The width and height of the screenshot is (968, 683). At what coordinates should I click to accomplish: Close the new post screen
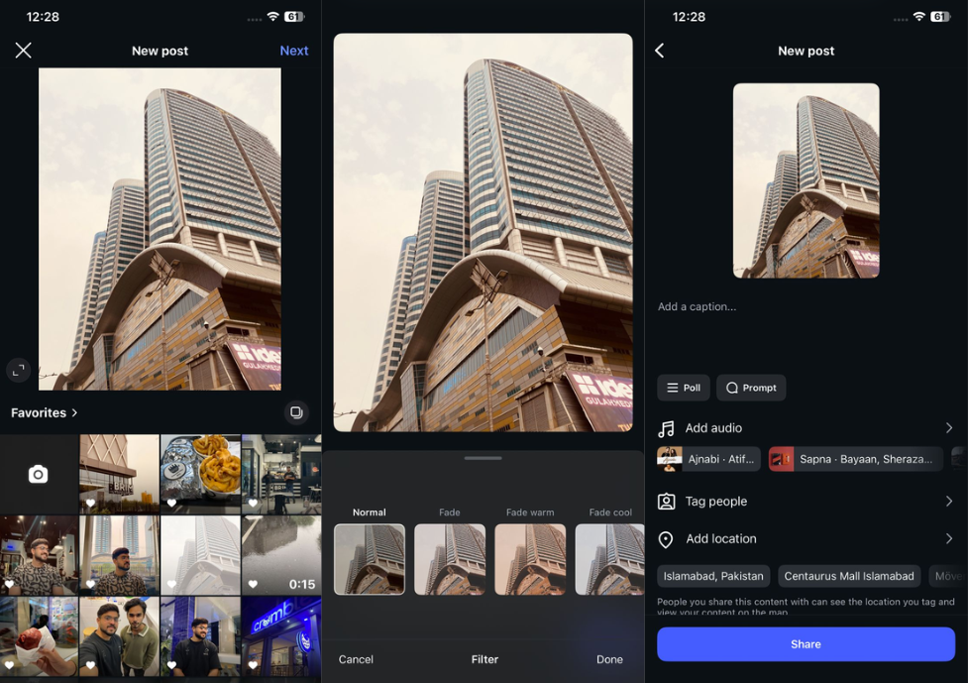[23, 50]
